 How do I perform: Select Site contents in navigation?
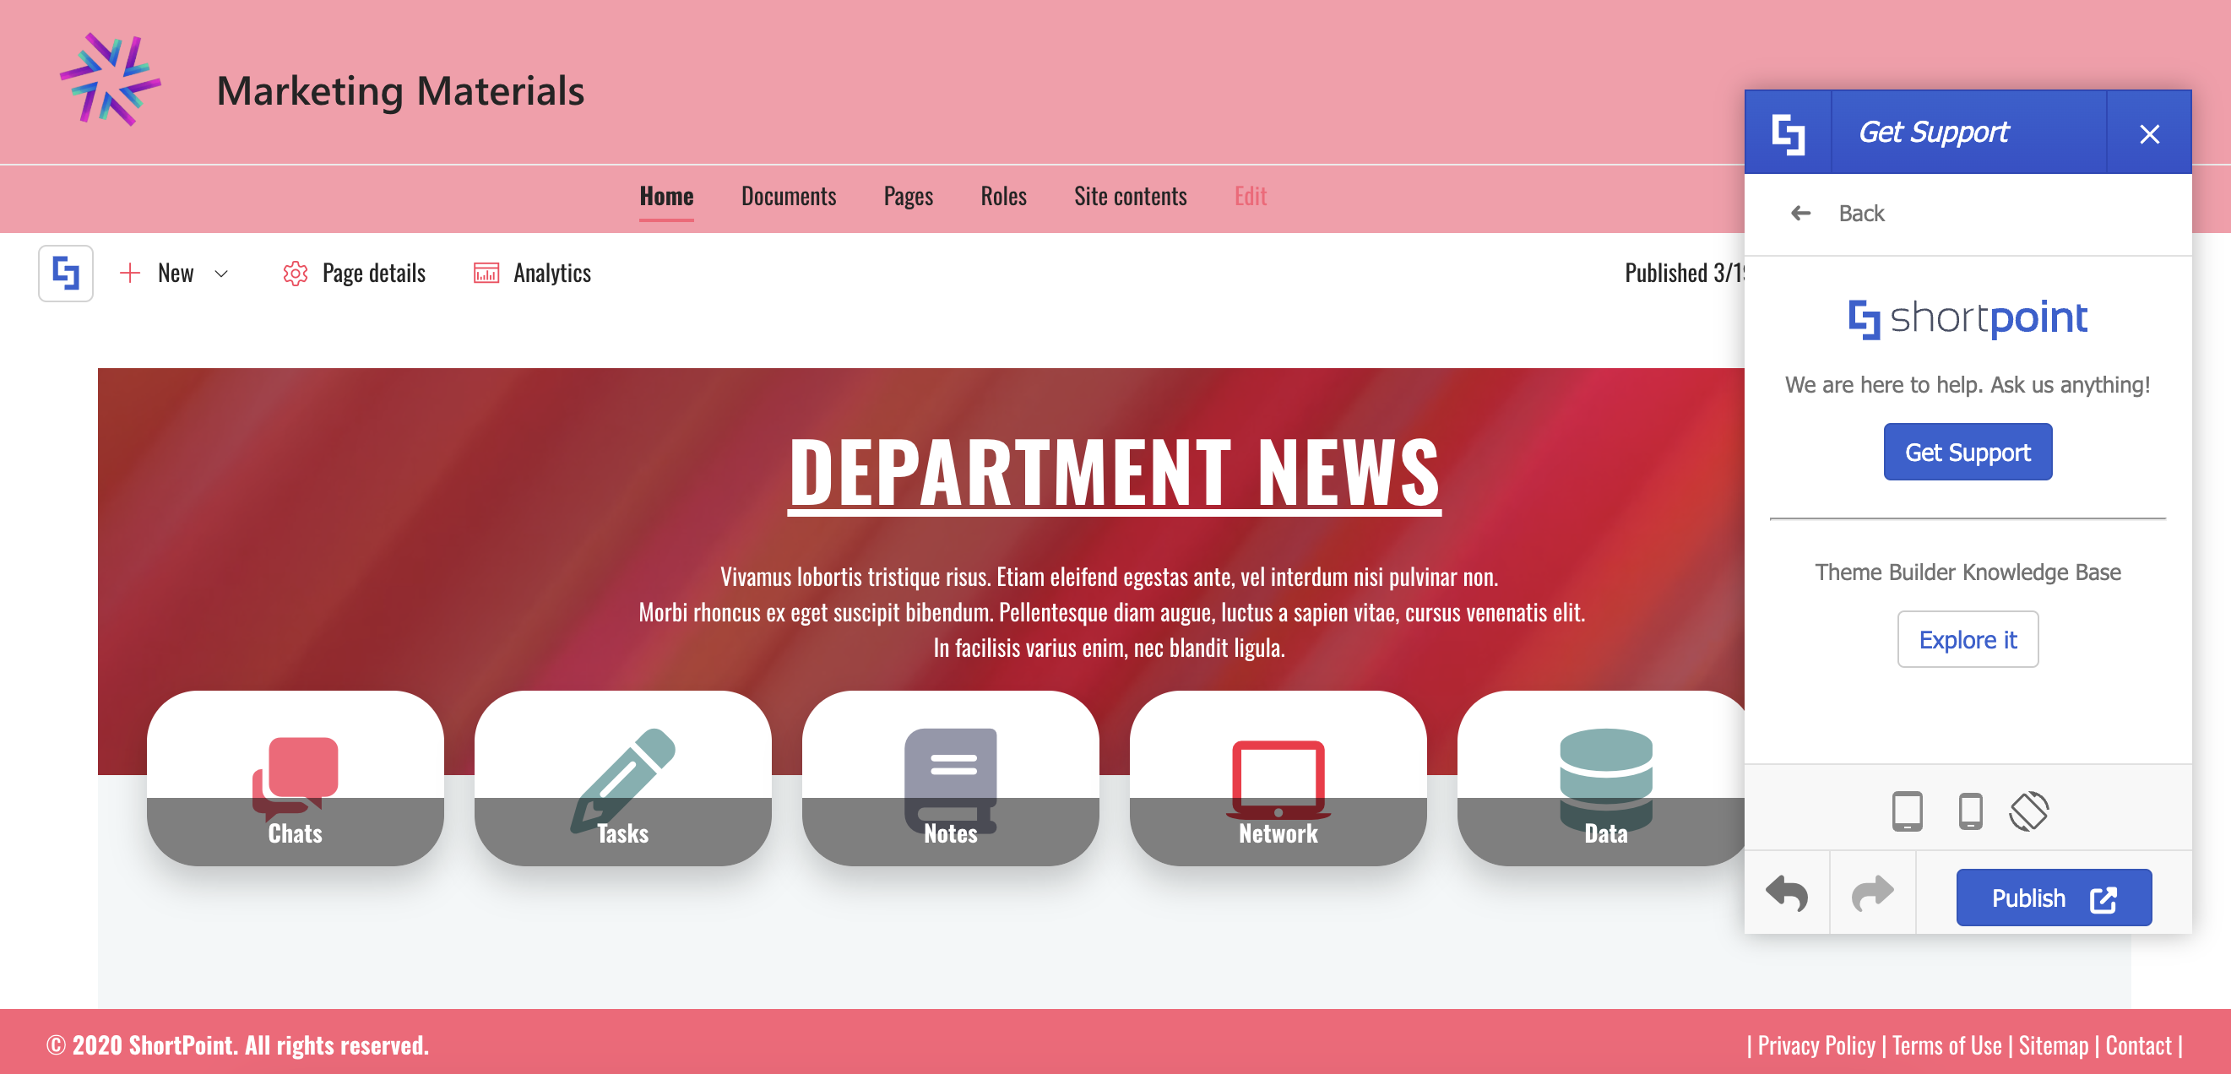click(1130, 197)
